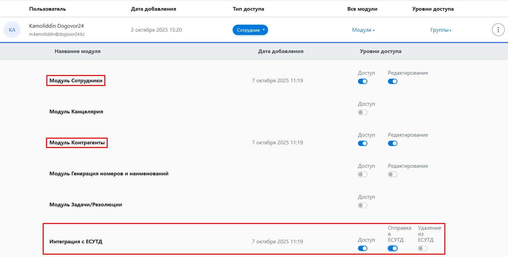
Task: Switch off Отправка в ЕСУТД toggle
Action: pyautogui.click(x=393, y=248)
